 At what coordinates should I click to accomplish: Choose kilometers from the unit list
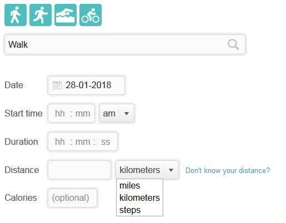139,197
